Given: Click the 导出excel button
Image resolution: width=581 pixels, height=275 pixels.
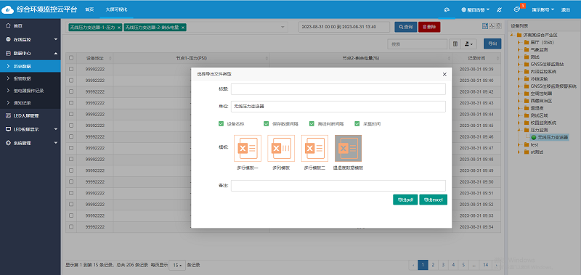Looking at the screenshot, I should pyautogui.click(x=433, y=200).
